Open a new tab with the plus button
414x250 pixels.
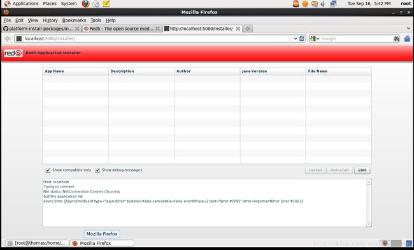247,29
